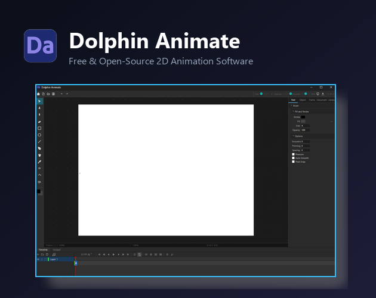Image resolution: width=376 pixels, height=298 pixels.
Task: Click the speech bubble icon
Action: point(318,94)
